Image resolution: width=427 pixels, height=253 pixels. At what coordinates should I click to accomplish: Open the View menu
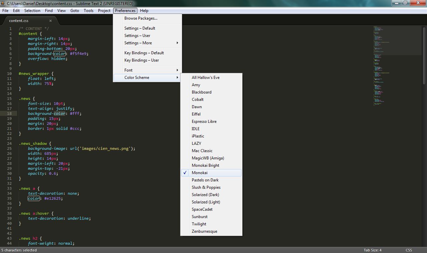tap(62, 11)
